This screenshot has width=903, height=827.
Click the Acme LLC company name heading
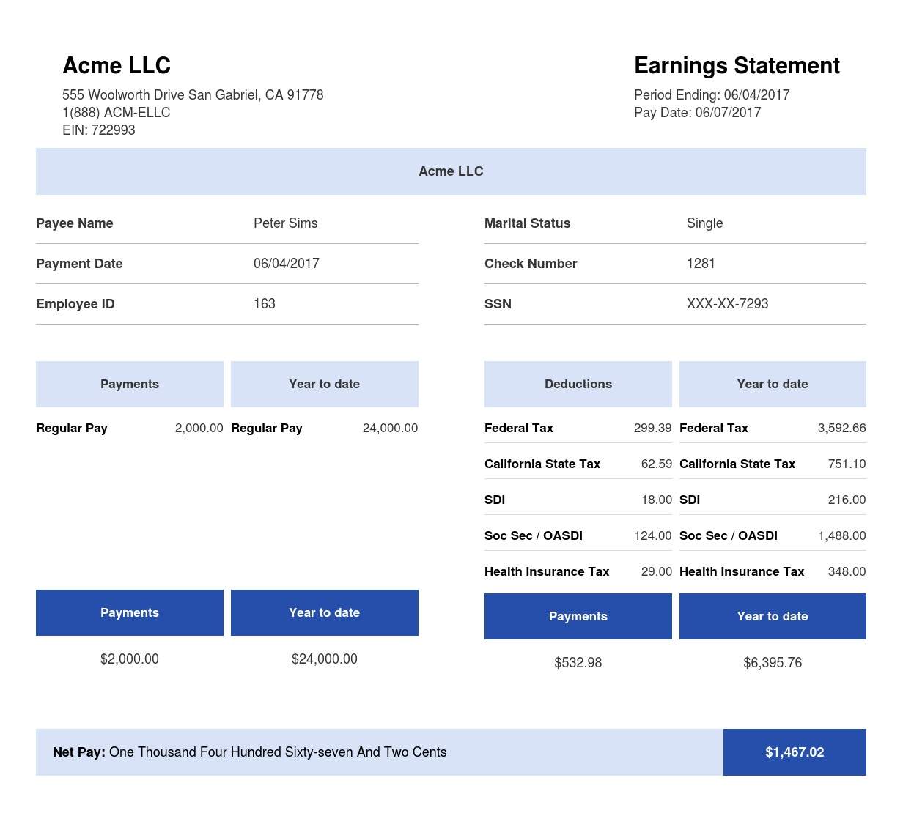tap(117, 65)
